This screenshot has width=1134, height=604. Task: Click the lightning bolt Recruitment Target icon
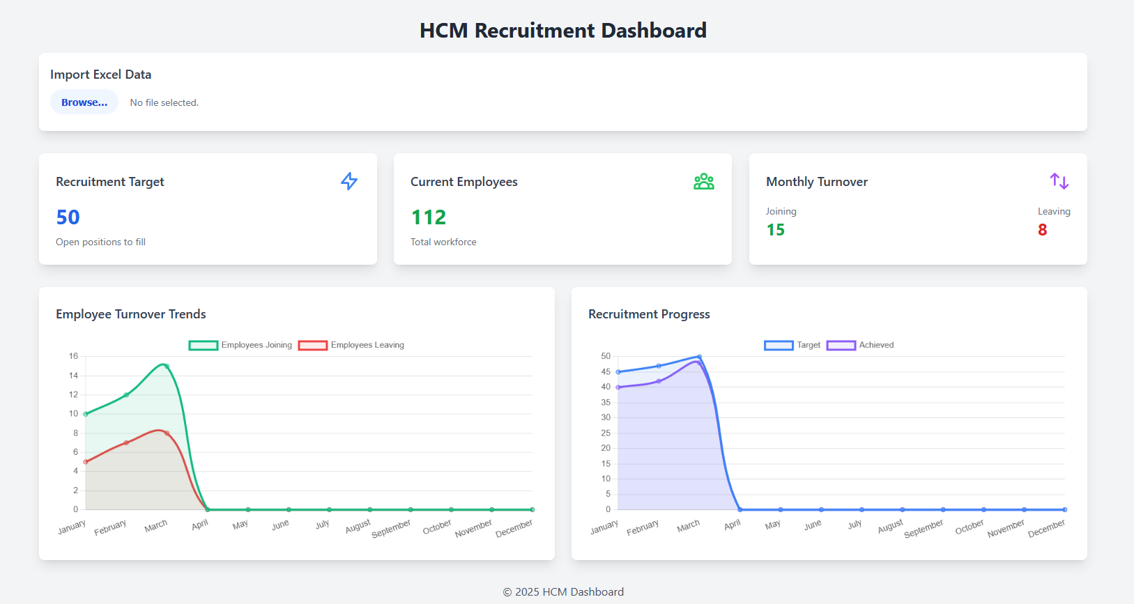coord(349,181)
